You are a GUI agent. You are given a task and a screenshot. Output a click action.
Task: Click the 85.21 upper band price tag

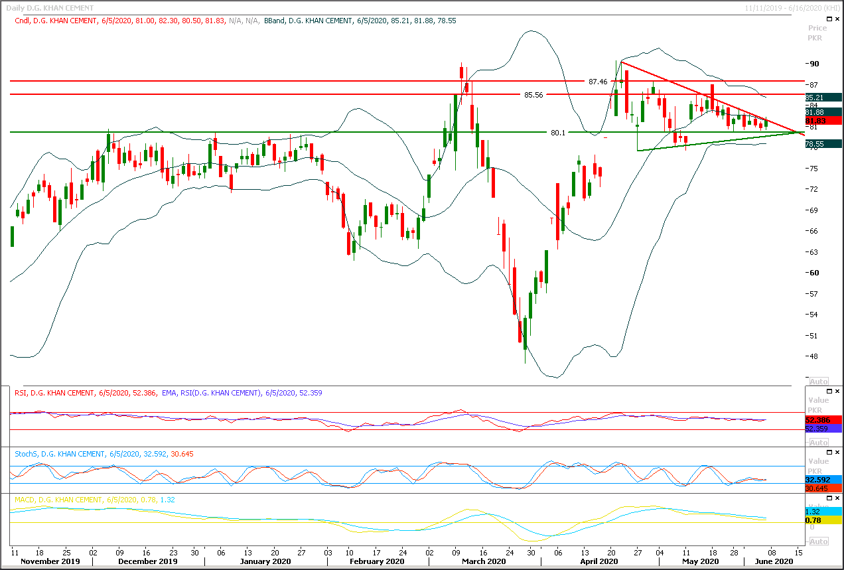pos(823,98)
